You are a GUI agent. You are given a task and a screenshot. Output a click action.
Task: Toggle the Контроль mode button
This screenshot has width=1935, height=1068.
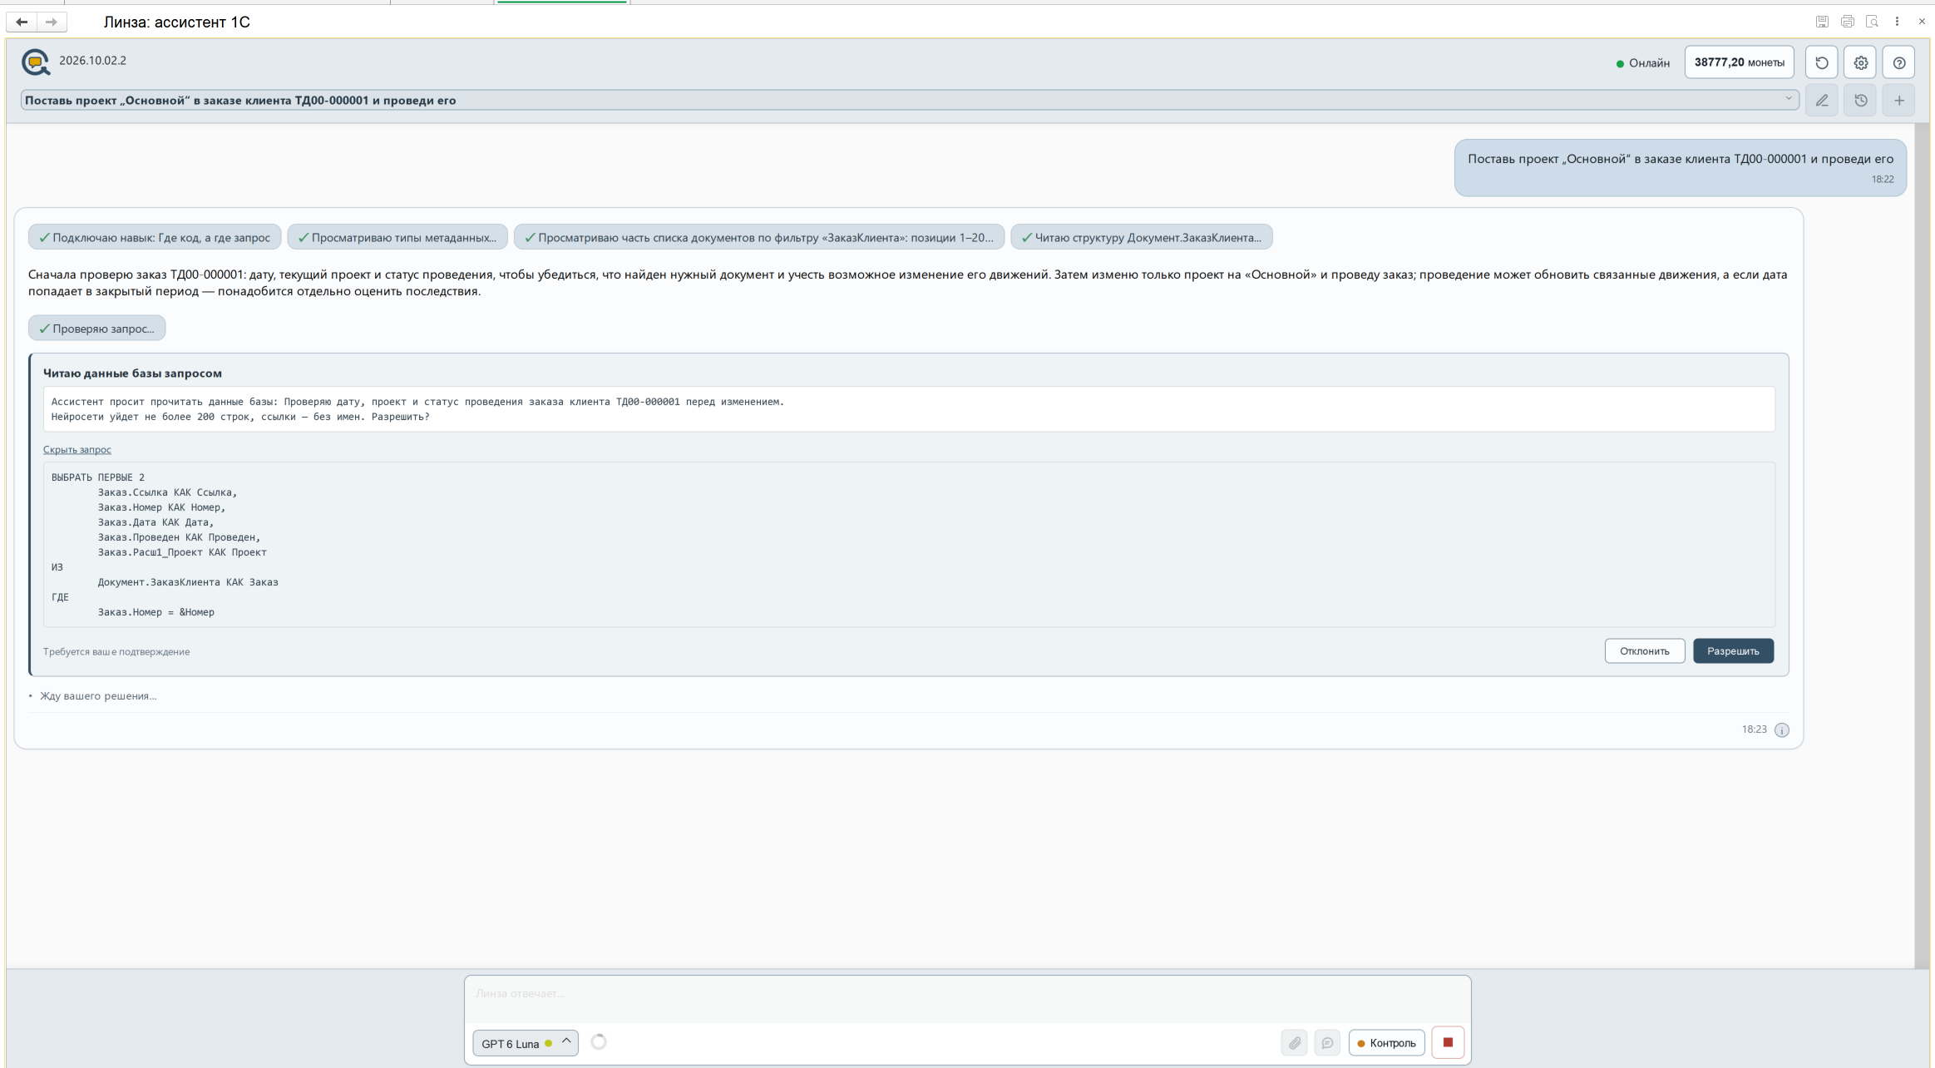click(x=1386, y=1042)
